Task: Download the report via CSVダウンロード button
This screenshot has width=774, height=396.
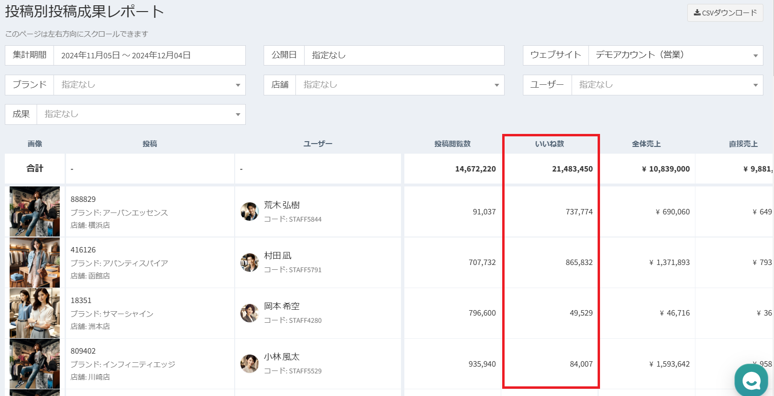Action: pyautogui.click(x=725, y=13)
